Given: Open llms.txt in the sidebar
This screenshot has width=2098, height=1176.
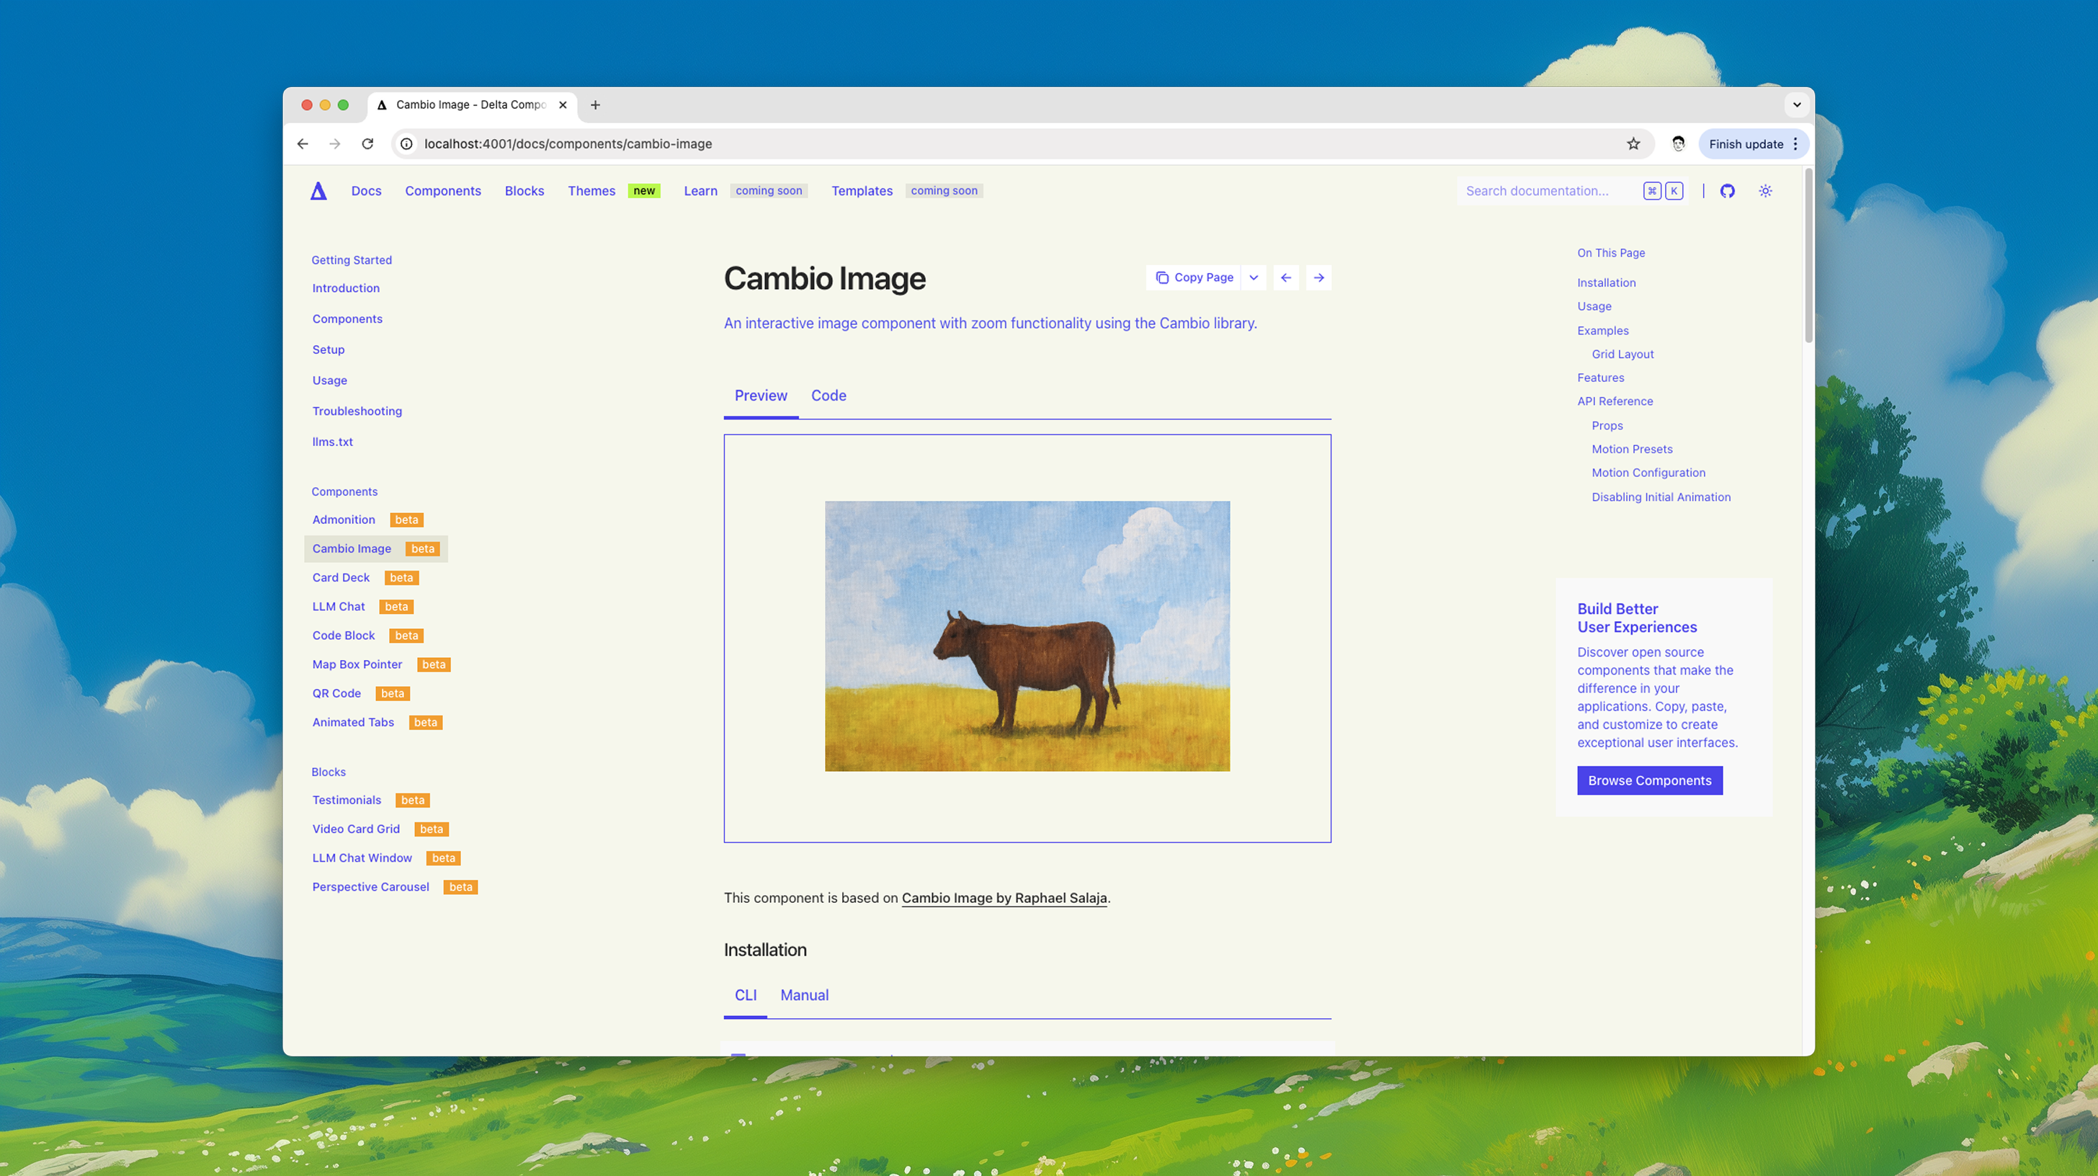Looking at the screenshot, I should pos(332,442).
